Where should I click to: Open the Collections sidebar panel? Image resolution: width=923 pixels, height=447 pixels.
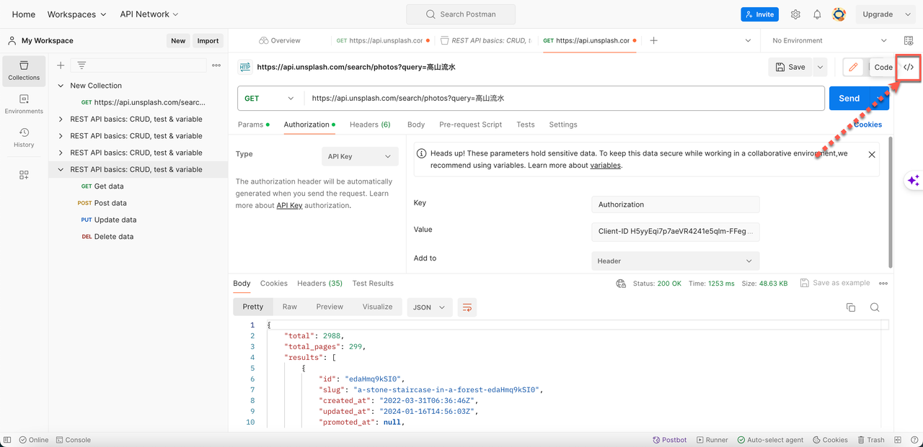coord(24,71)
